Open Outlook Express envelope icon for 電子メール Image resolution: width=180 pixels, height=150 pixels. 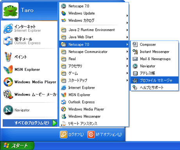8,41
